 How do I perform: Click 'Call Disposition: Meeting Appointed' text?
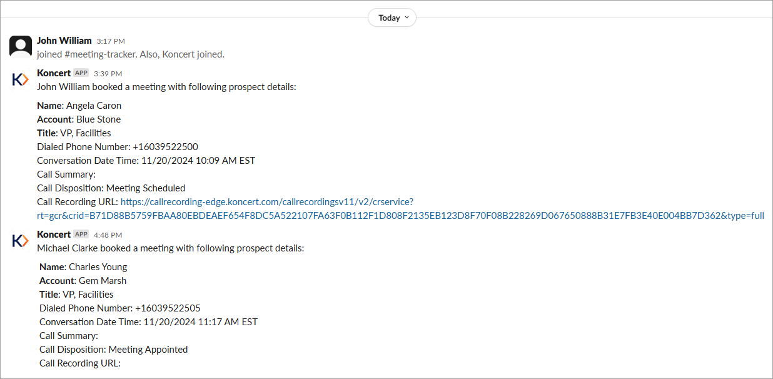[x=114, y=350]
